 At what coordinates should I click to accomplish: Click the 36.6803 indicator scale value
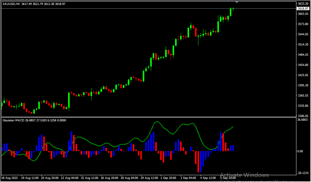[x=303, y=120]
